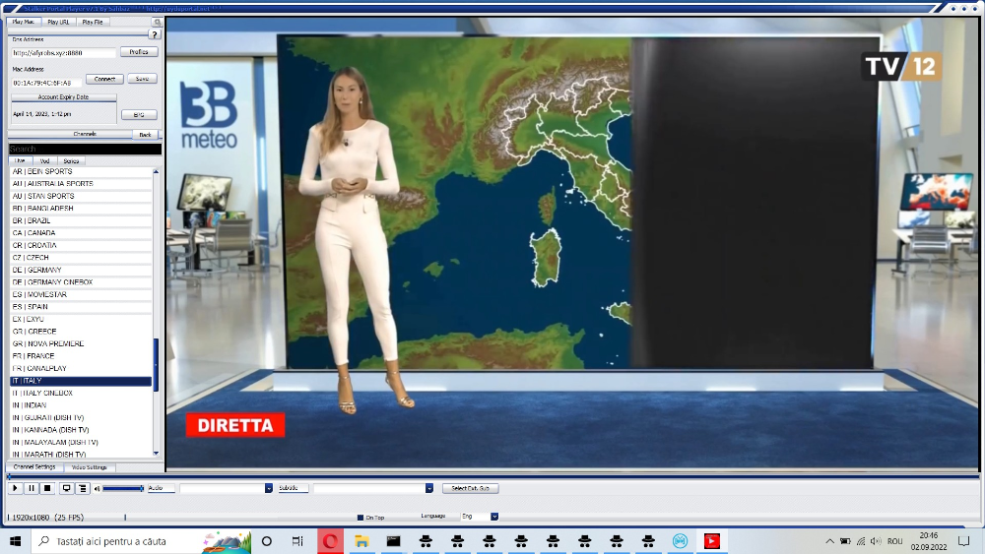Select IT | ITALY channel group
This screenshot has height=554, width=985.
pos(81,381)
